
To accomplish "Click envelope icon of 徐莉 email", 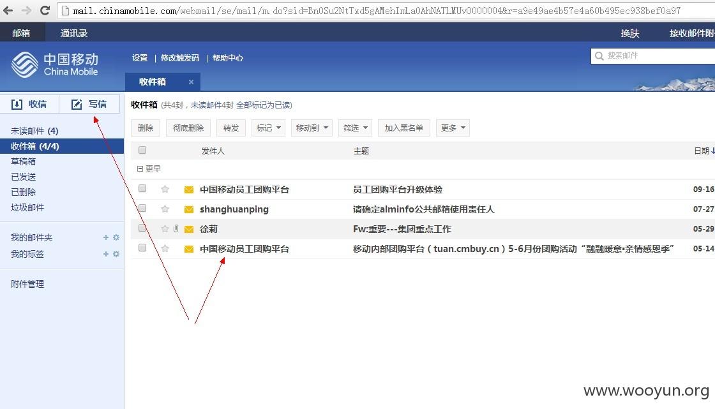I will pyautogui.click(x=189, y=229).
